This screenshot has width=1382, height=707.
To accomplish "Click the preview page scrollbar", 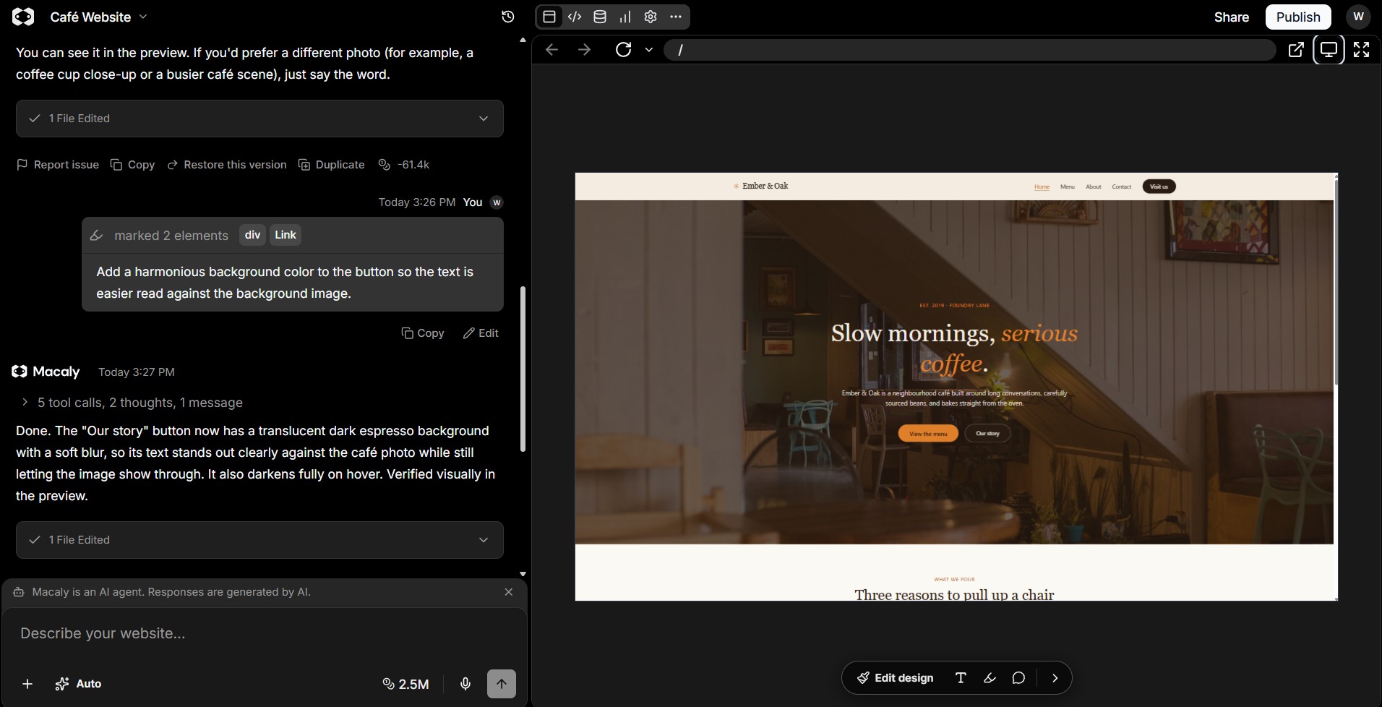I will (x=1336, y=282).
